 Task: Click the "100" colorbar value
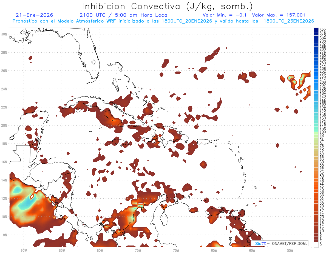[323, 132]
